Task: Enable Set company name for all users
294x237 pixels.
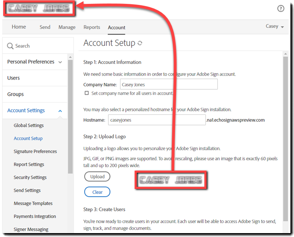Action: pyautogui.click(x=86, y=93)
